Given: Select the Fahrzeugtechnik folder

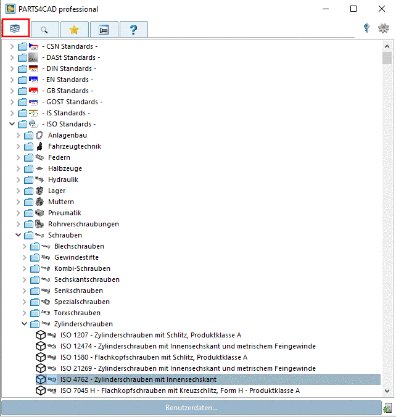Looking at the screenshot, I should [75, 146].
